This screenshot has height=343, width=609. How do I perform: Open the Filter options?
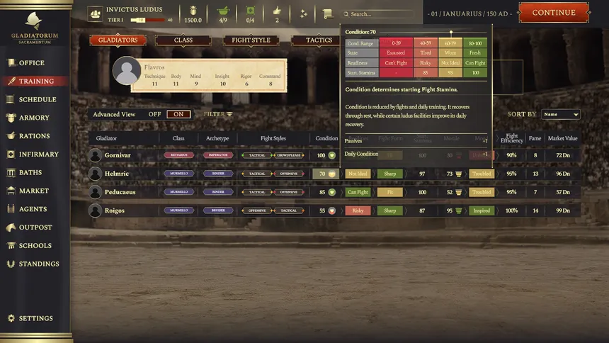point(218,114)
